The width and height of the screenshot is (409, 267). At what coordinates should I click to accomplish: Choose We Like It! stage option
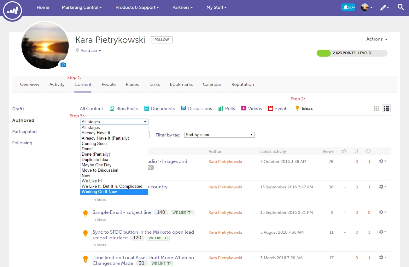(x=114, y=181)
